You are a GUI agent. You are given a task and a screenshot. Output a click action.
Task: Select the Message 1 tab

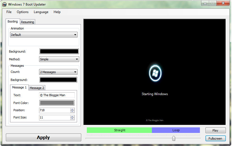click(19, 87)
